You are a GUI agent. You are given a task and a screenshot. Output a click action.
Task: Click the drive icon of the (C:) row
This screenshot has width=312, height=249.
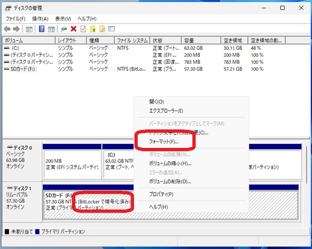pos(7,48)
